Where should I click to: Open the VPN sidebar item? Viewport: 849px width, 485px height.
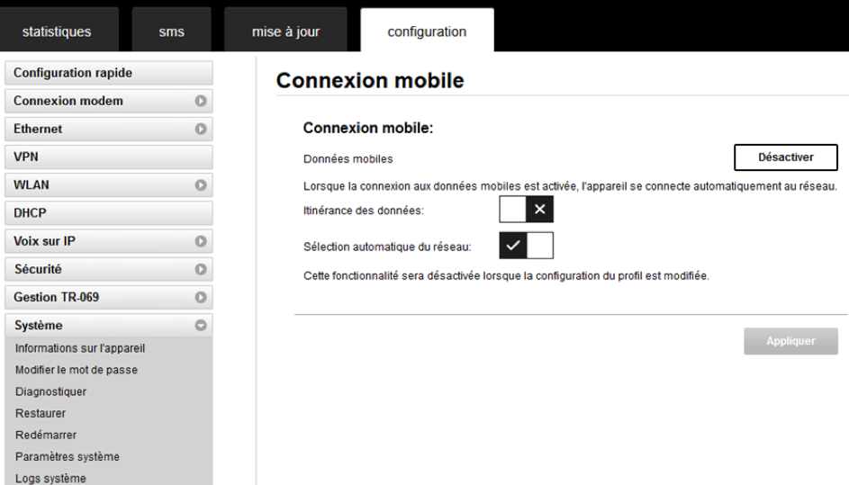108,157
